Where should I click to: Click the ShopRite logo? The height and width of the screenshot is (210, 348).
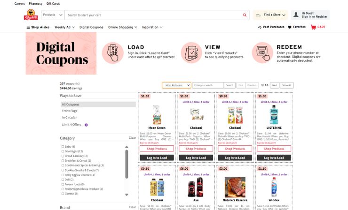point(31,15)
